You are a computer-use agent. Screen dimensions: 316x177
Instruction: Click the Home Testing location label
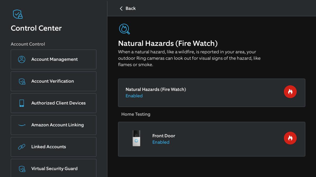136,114
